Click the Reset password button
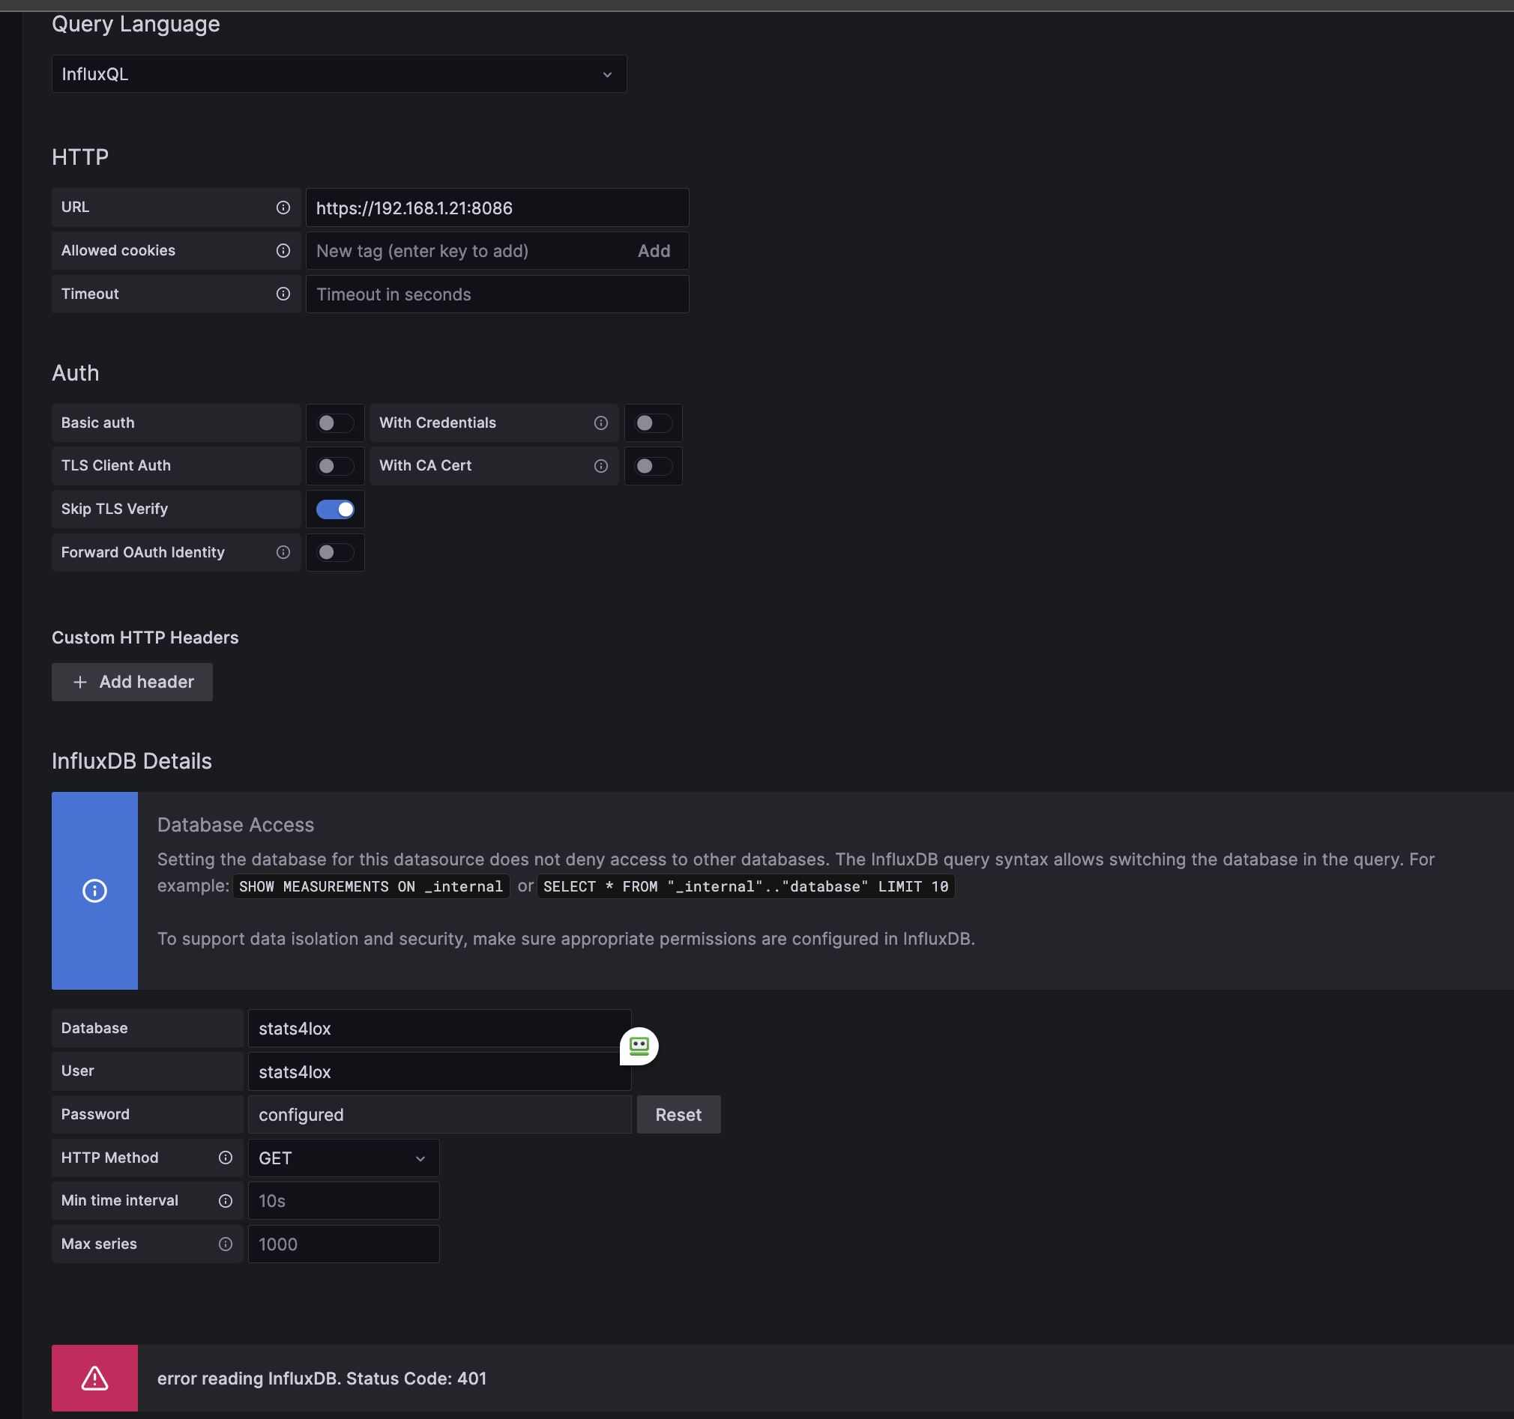 pyautogui.click(x=678, y=1115)
